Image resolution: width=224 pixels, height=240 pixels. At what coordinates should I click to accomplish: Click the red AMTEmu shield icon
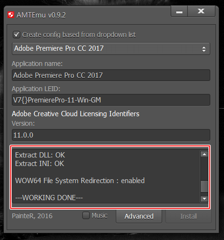pyautogui.click(x=11, y=15)
